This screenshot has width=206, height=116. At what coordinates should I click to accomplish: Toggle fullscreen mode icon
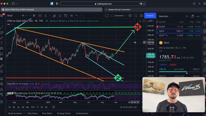[136, 16]
